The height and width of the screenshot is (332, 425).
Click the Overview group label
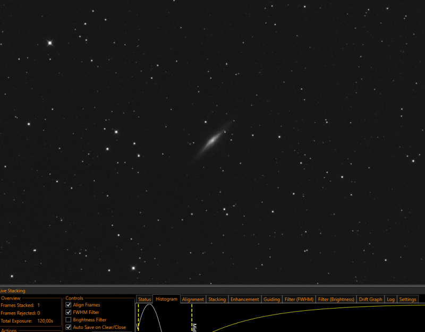pos(11,298)
